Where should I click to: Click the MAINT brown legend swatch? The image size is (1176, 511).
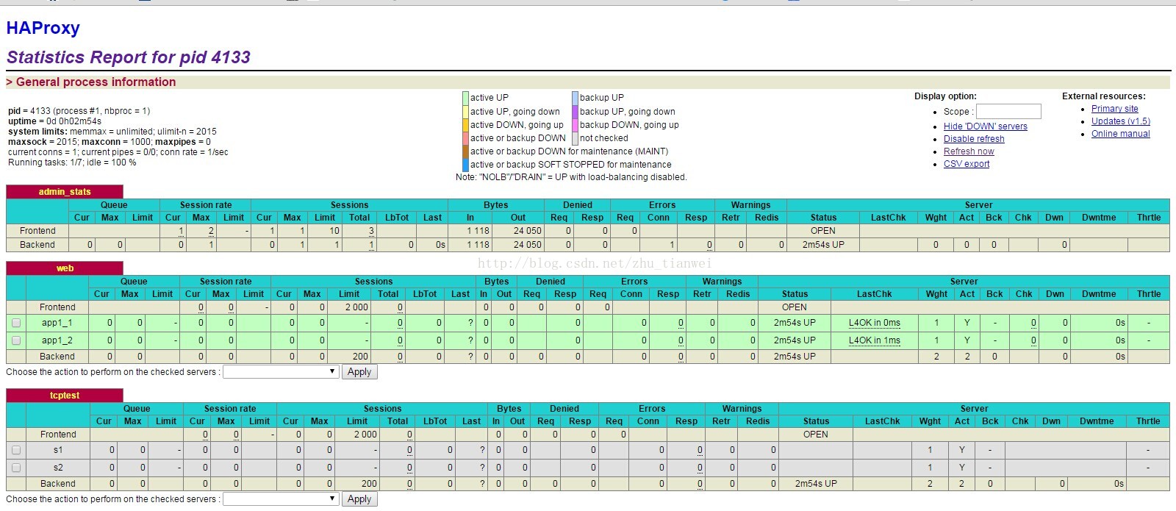click(x=465, y=151)
